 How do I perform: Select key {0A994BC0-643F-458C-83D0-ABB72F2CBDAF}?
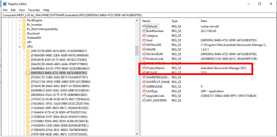[x=60, y=91]
